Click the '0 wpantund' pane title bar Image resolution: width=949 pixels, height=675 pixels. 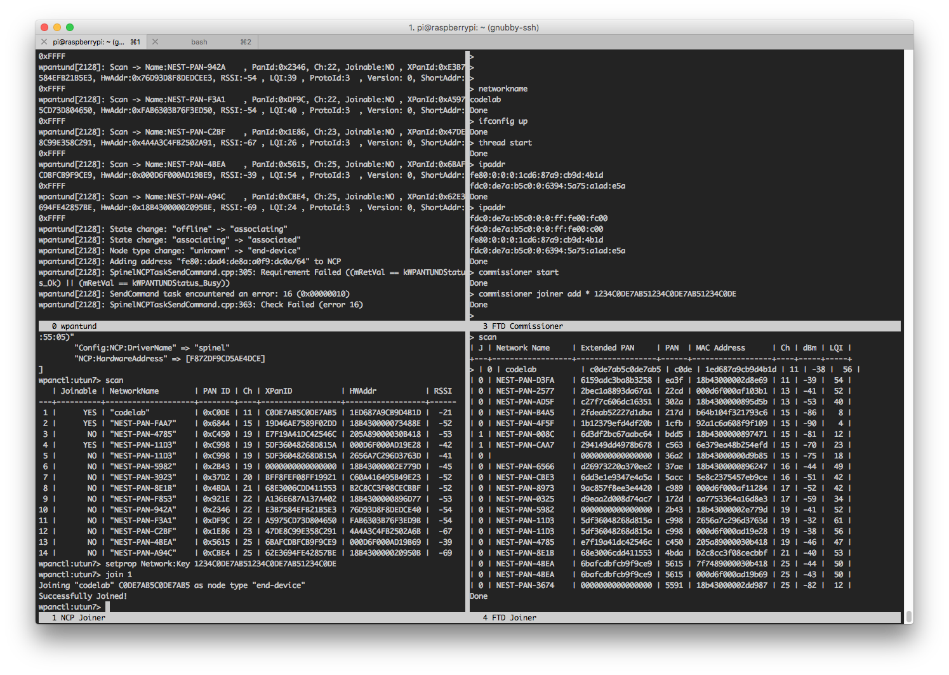(76, 326)
